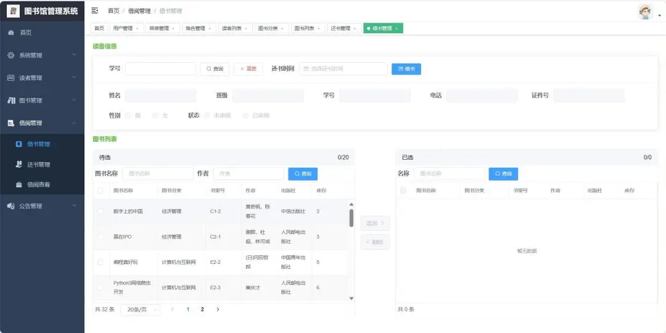The width and height of the screenshot is (666, 333).
Task: Focus the 作者 input field
Action: 249,174
